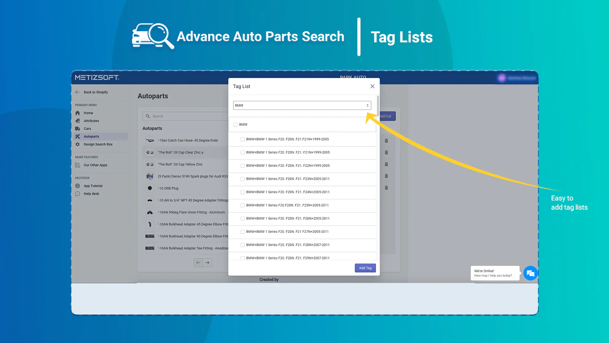Delete the 10an Catch Can Hose row

(386, 141)
